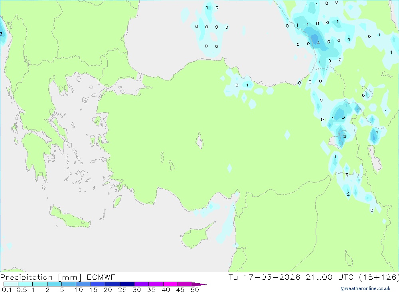The image size is (399, 292).
Task: Click the 0.1 legend scale label
Action: [x=7, y=290]
